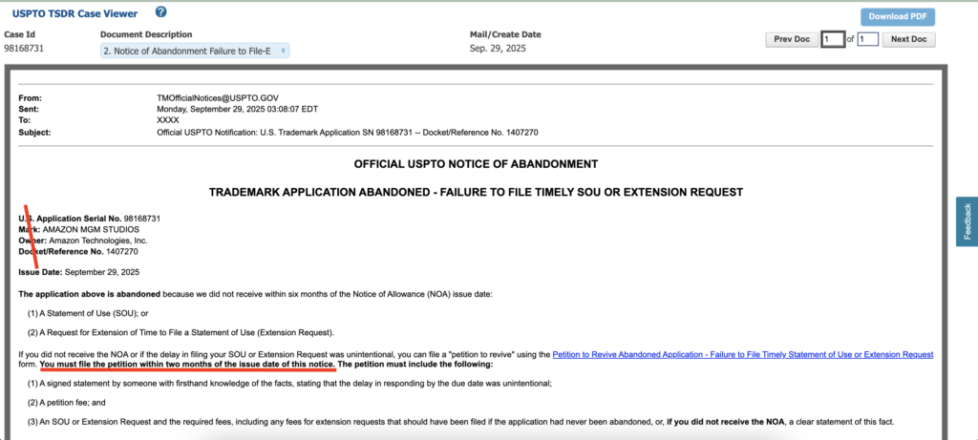The image size is (978, 440).
Task: Click the total documents count field
Action: [x=867, y=39]
